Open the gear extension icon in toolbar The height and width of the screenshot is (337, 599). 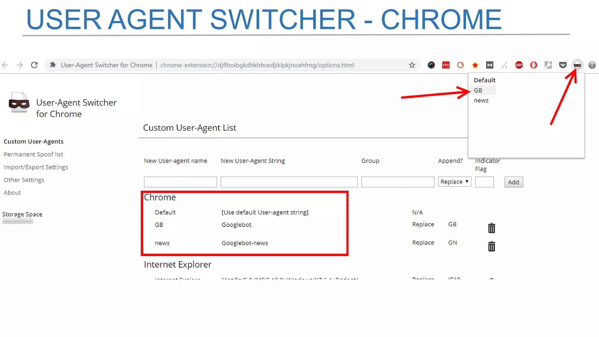point(592,65)
